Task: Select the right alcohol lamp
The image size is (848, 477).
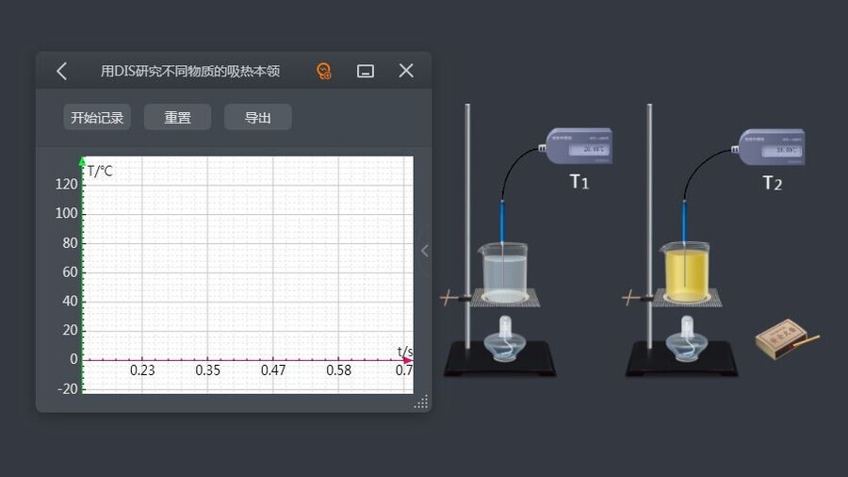Action: tap(685, 339)
